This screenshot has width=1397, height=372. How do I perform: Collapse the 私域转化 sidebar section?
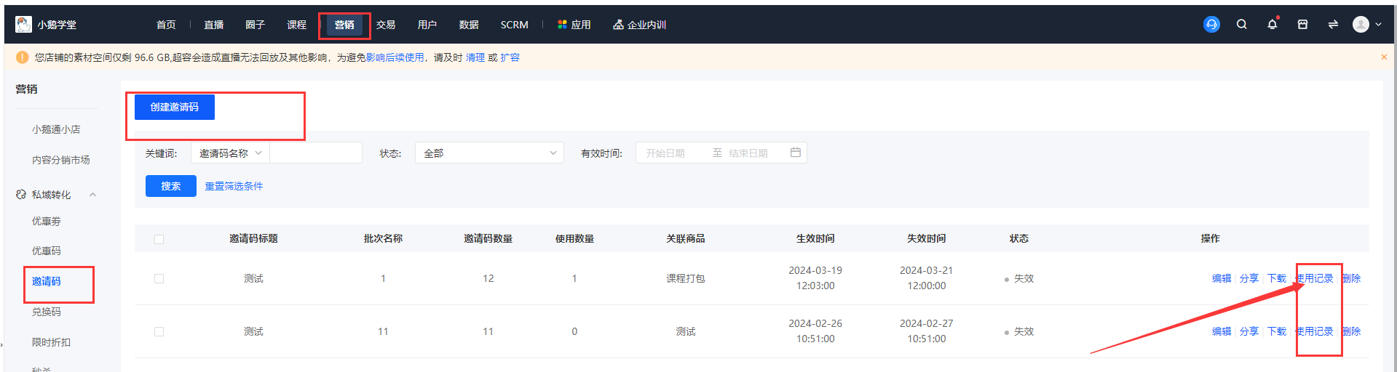click(92, 195)
